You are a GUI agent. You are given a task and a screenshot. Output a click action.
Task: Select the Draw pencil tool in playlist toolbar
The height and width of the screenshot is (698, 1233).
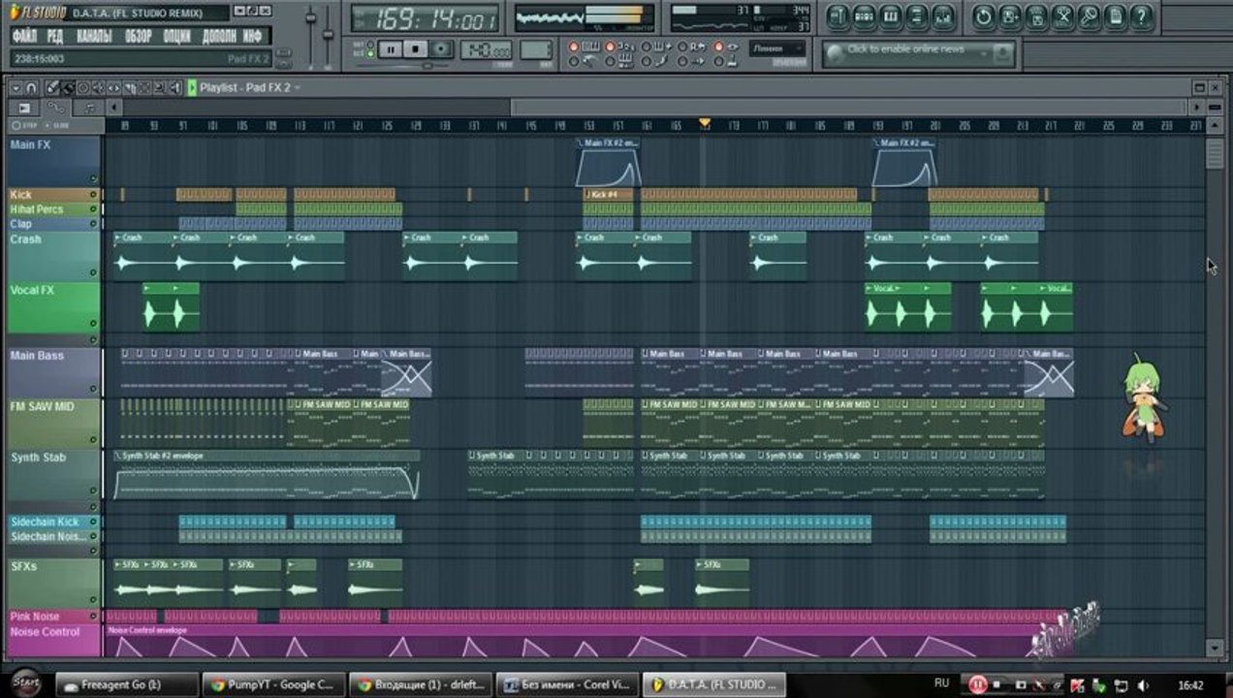pyautogui.click(x=52, y=87)
